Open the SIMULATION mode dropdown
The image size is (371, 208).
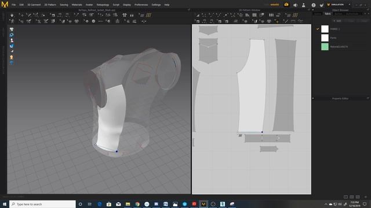337,5
